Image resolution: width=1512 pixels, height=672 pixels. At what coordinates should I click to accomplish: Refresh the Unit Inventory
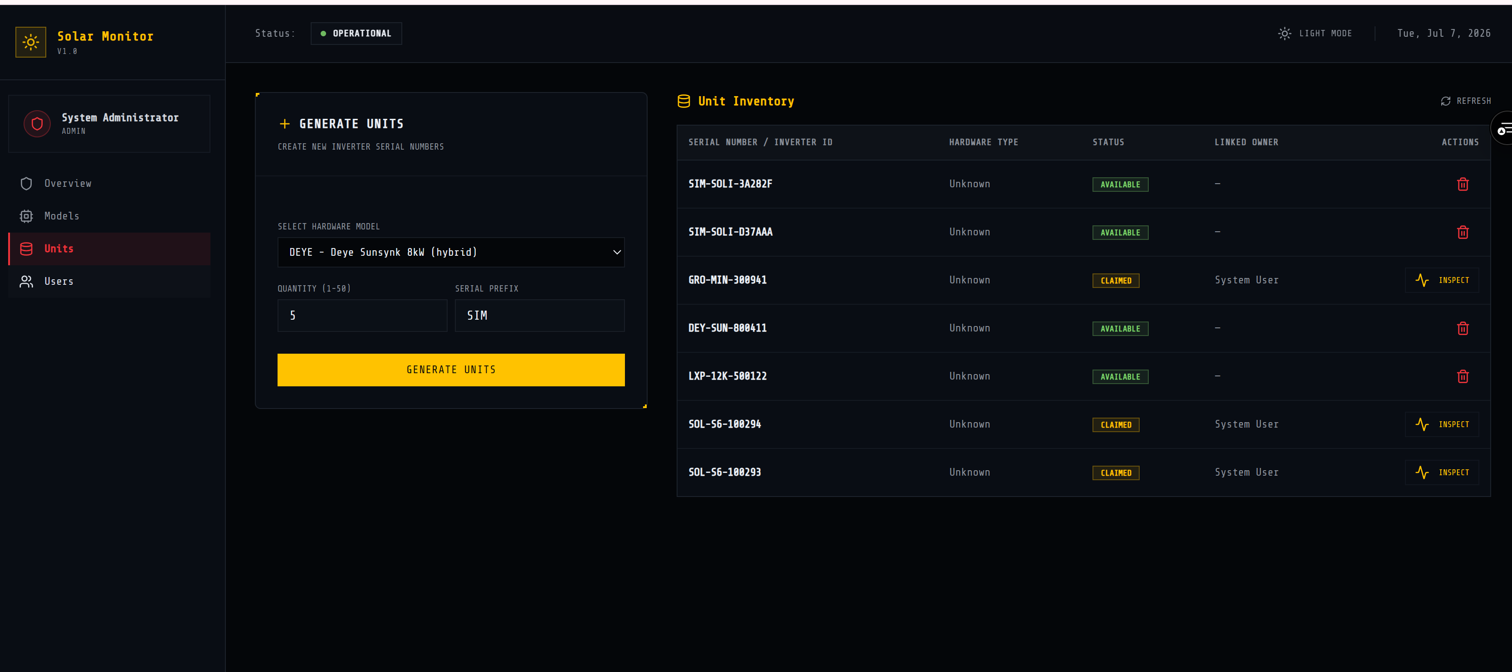coord(1466,101)
